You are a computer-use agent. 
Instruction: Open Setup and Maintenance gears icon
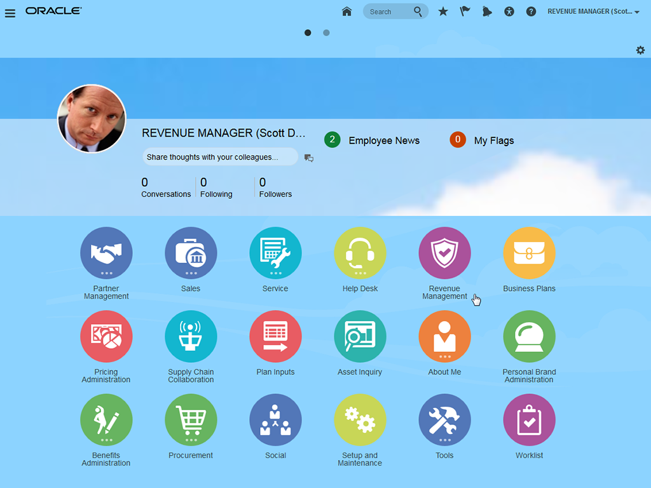pyautogui.click(x=360, y=420)
